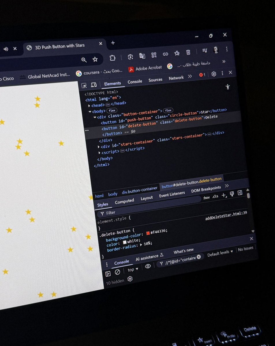Image resolution: width=275 pixels, height=346 pixels.
Task: Focus the styles Filter input field
Action: click(149, 206)
